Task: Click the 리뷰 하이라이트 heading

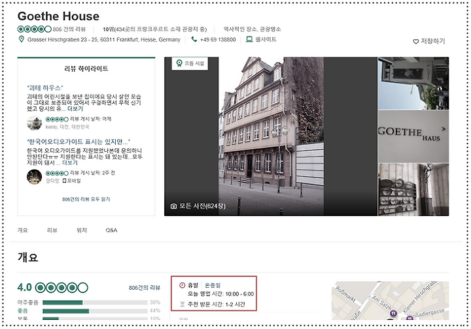Action: click(86, 69)
